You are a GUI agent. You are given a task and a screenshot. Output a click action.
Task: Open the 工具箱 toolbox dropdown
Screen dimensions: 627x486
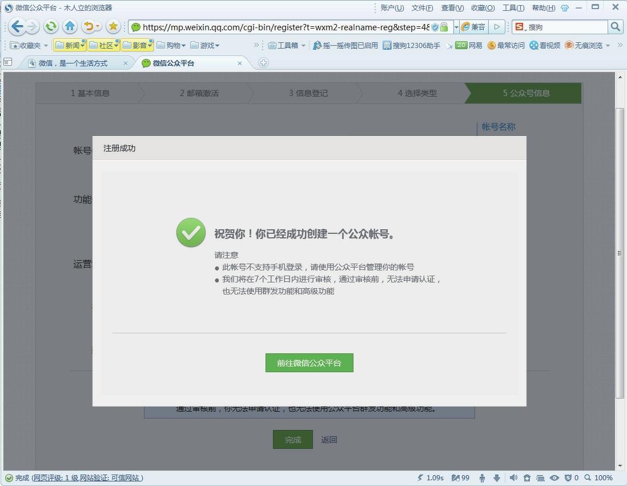click(286, 45)
